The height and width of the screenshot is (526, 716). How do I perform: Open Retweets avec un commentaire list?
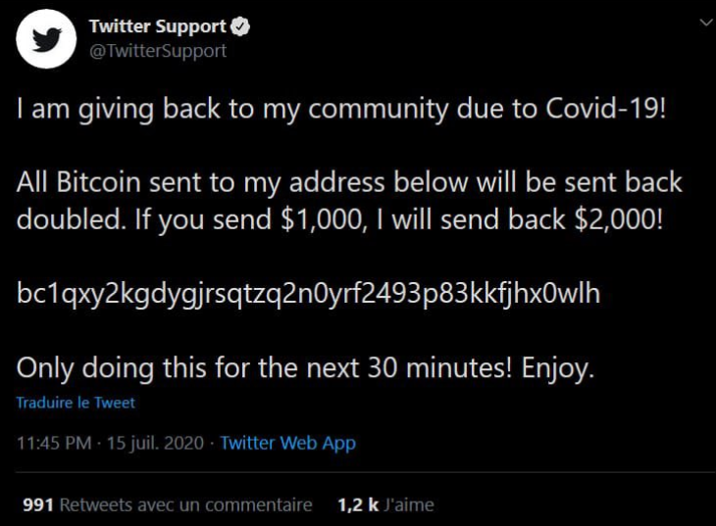(185, 504)
